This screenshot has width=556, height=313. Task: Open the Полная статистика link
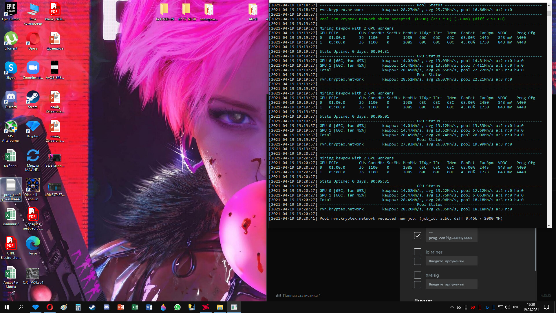click(x=300, y=295)
